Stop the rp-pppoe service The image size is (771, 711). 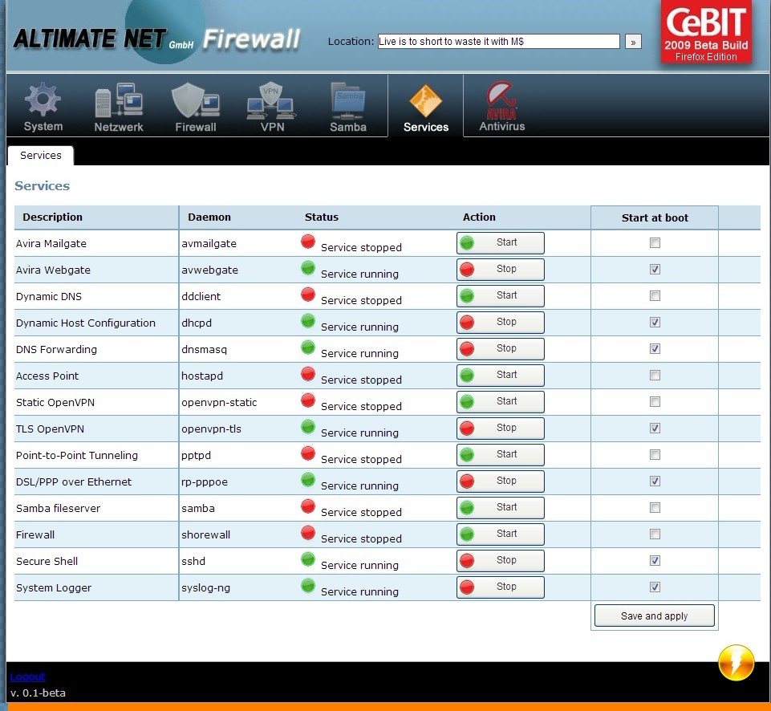click(500, 481)
